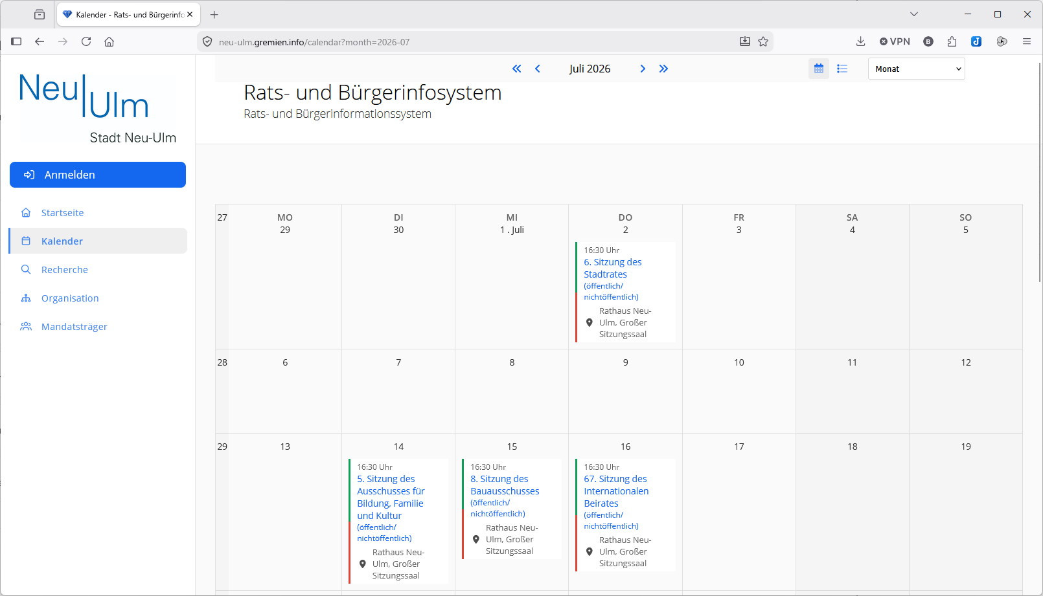Go to next month arrow
Image resolution: width=1043 pixels, height=596 pixels.
(x=643, y=69)
